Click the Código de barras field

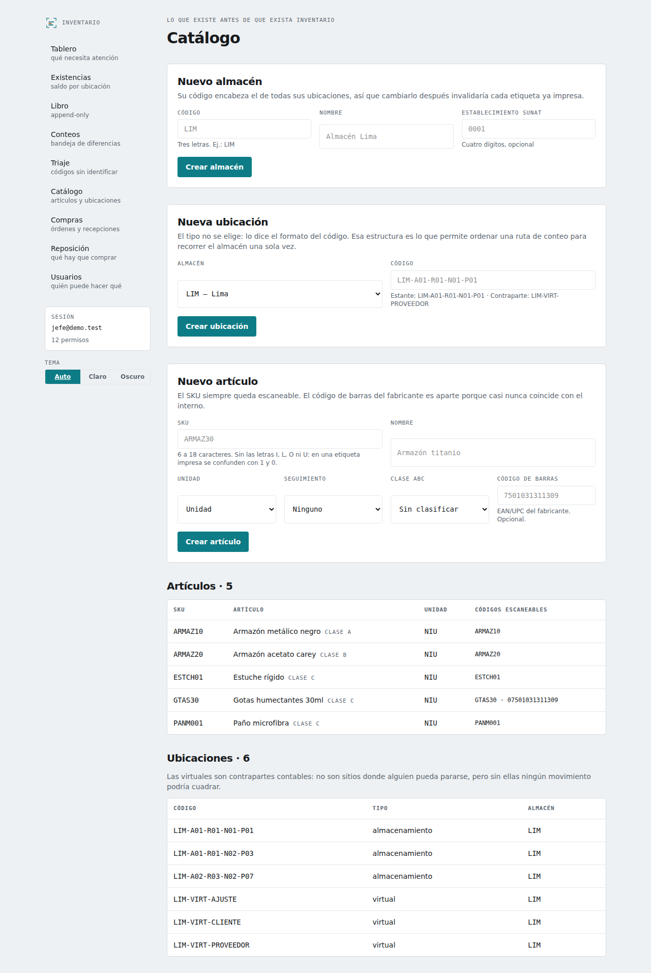pyautogui.click(x=546, y=495)
